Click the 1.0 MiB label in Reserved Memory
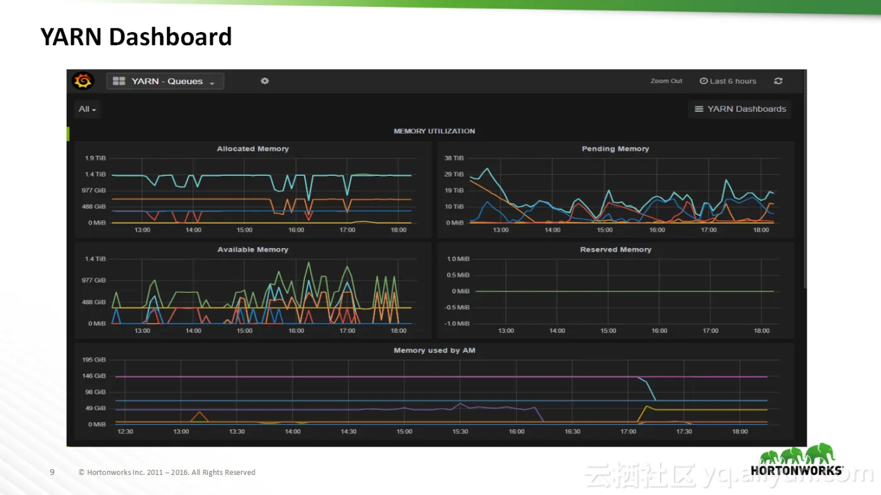The image size is (881, 495). click(x=458, y=259)
